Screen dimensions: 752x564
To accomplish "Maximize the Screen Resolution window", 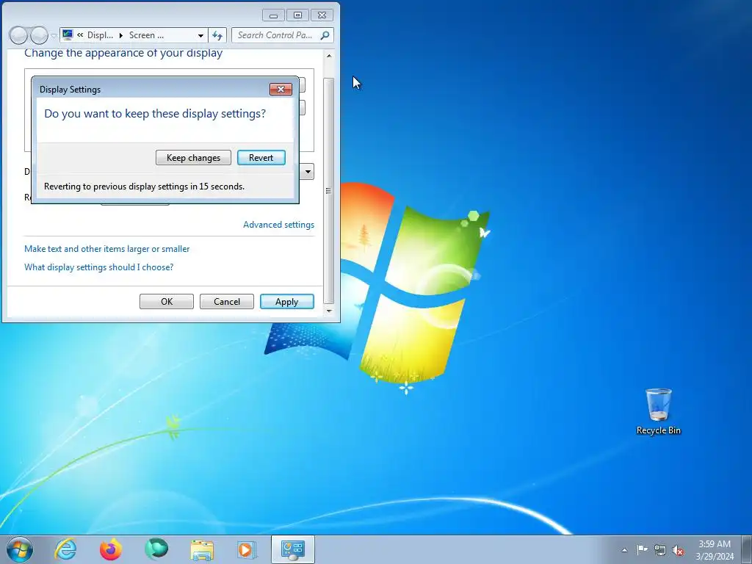I will click(x=297, y=15).
